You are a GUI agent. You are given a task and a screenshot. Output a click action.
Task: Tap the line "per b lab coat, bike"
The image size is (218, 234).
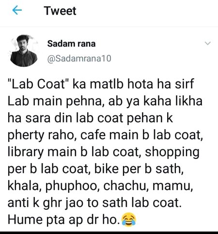coord(95,169)
